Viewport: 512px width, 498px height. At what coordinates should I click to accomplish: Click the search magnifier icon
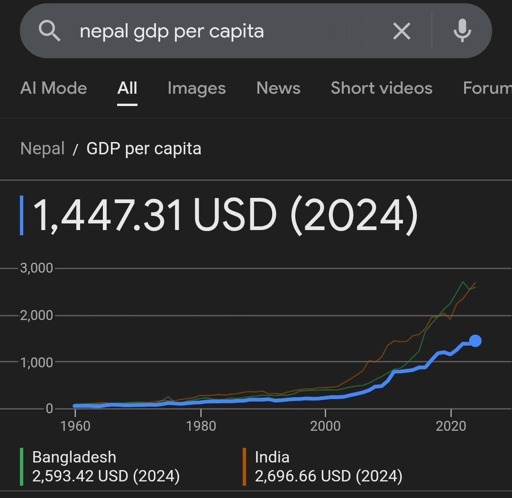(49, 31)
